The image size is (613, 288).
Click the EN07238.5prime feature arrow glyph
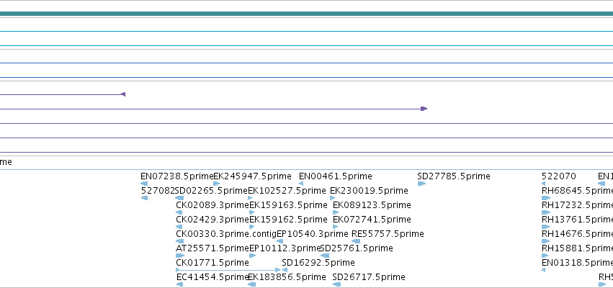tap(144, 184)
